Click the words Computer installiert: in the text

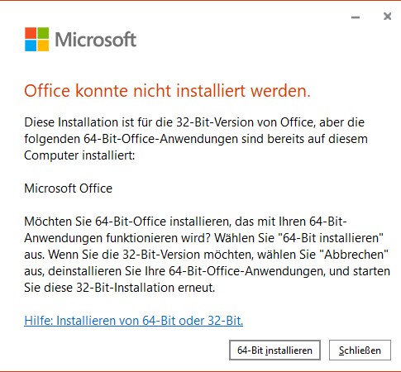tap(79, 155)
